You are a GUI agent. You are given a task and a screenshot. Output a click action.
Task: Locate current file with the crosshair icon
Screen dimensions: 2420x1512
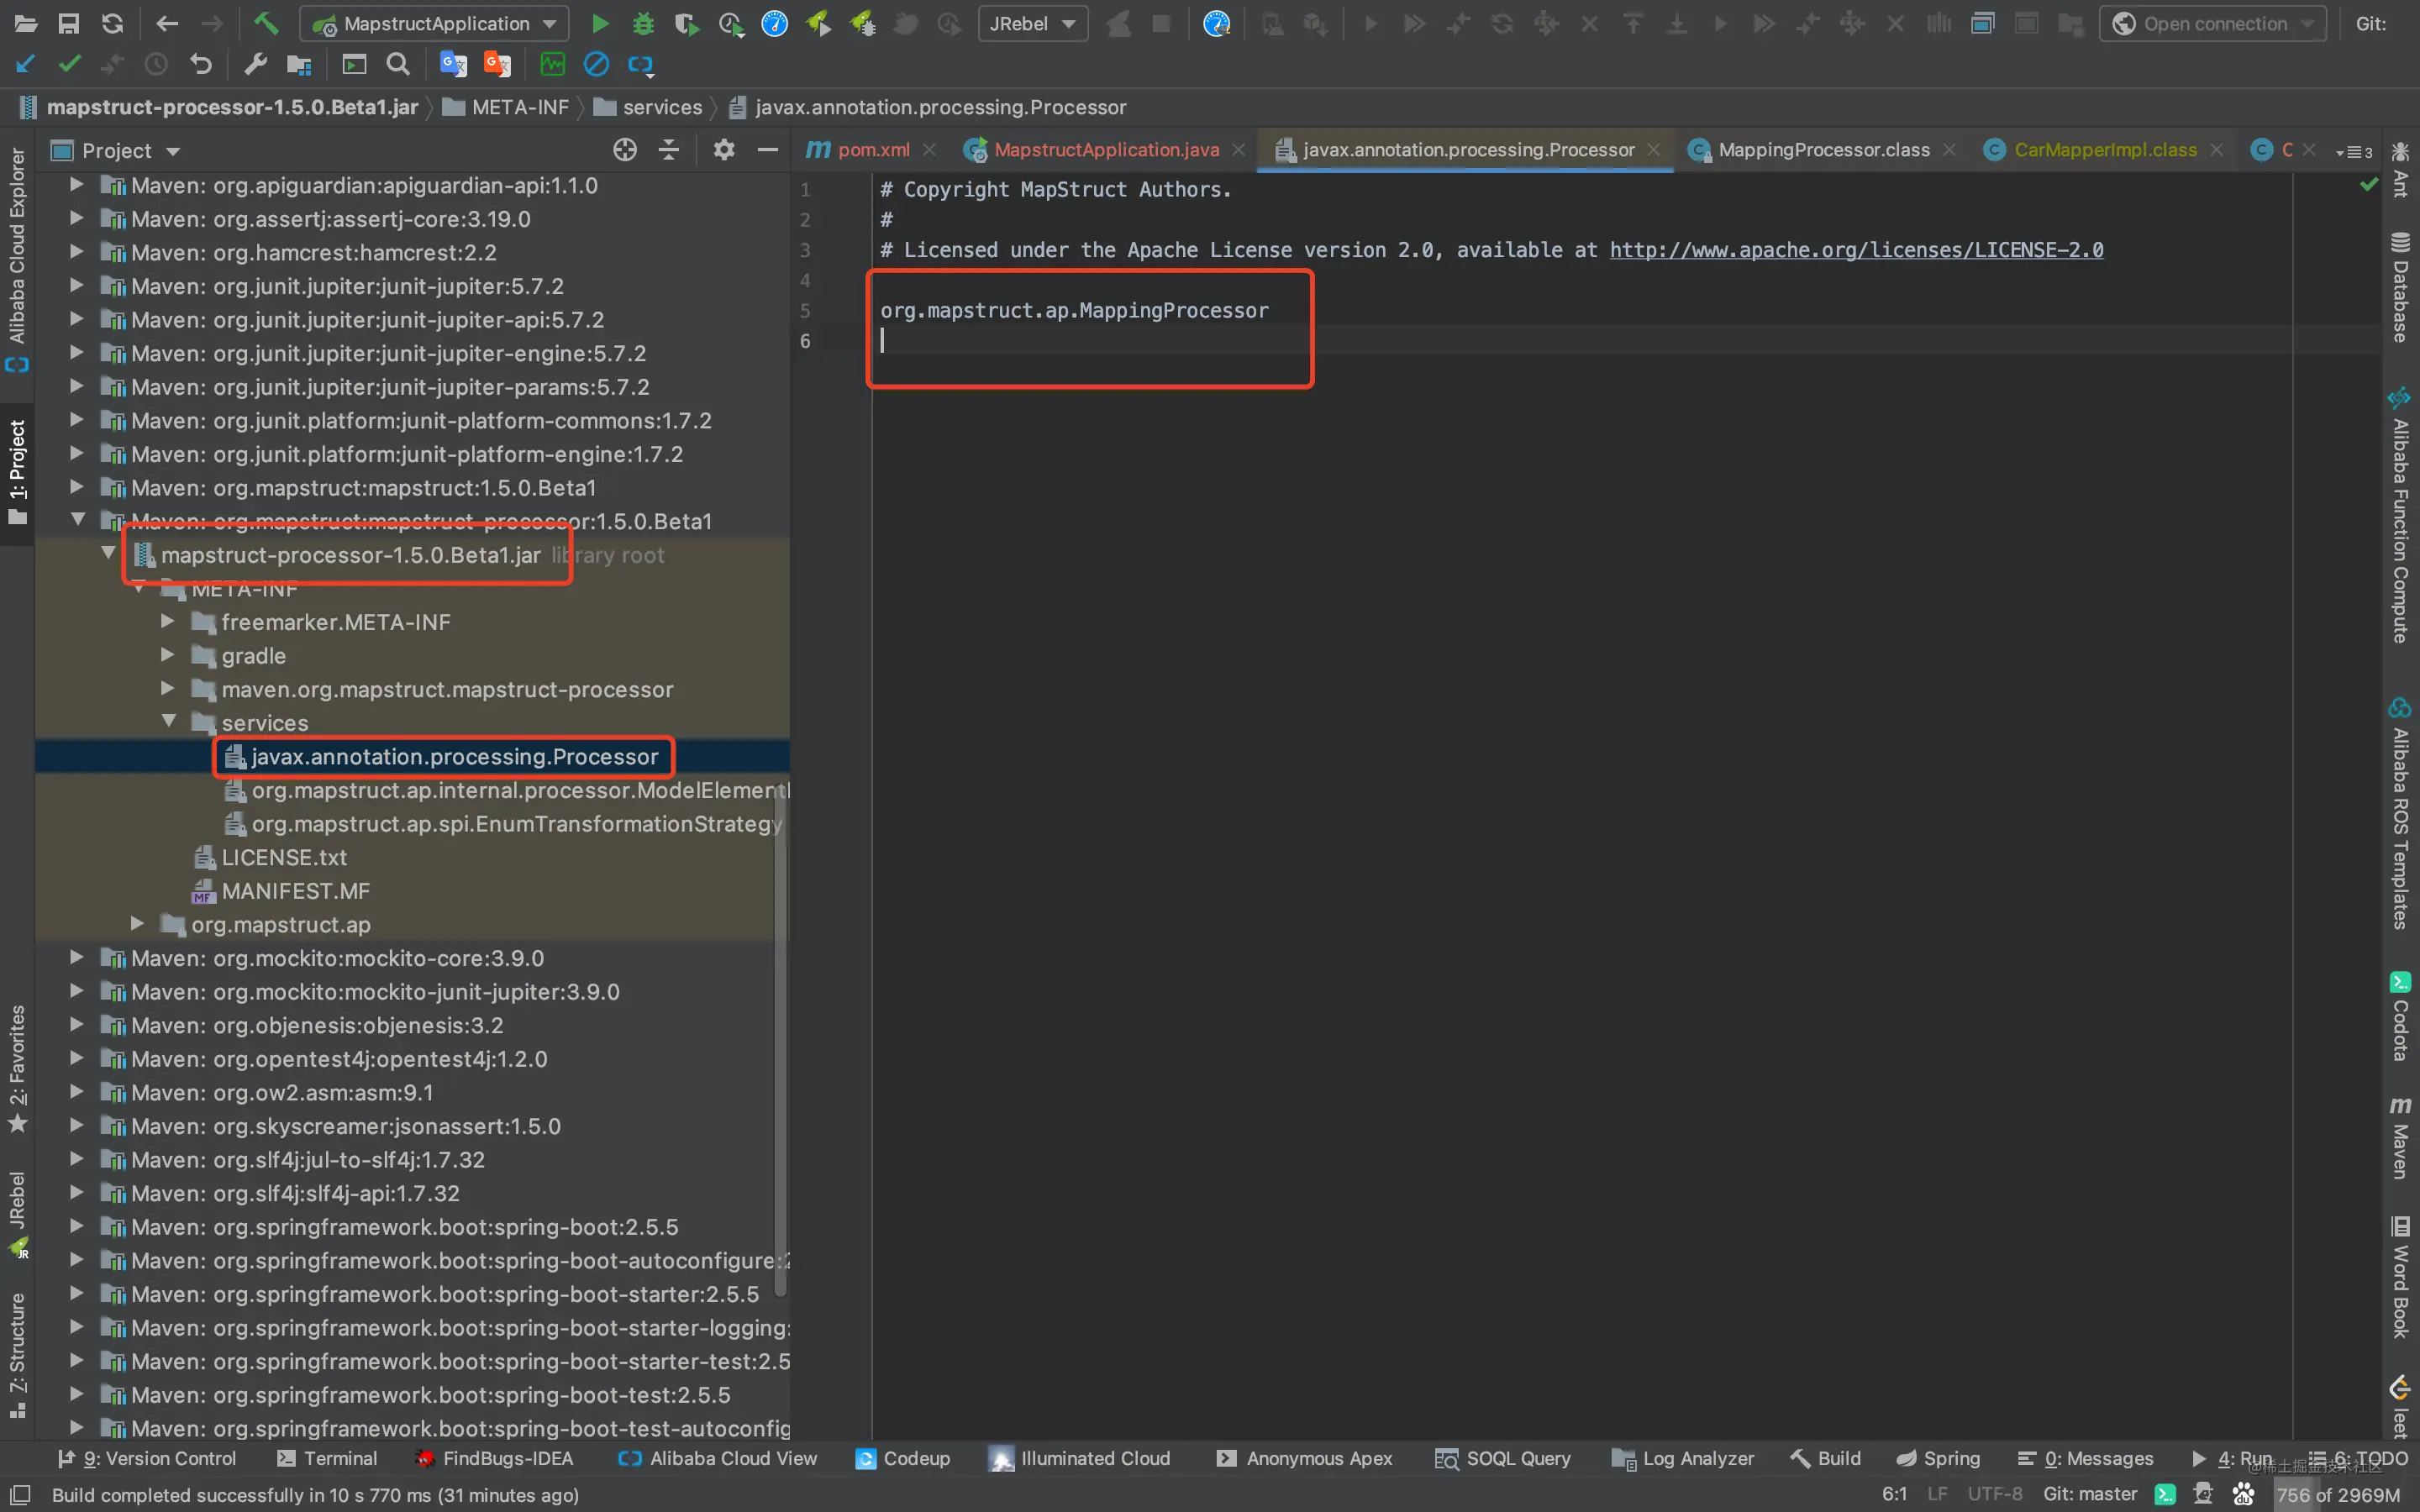625,150
